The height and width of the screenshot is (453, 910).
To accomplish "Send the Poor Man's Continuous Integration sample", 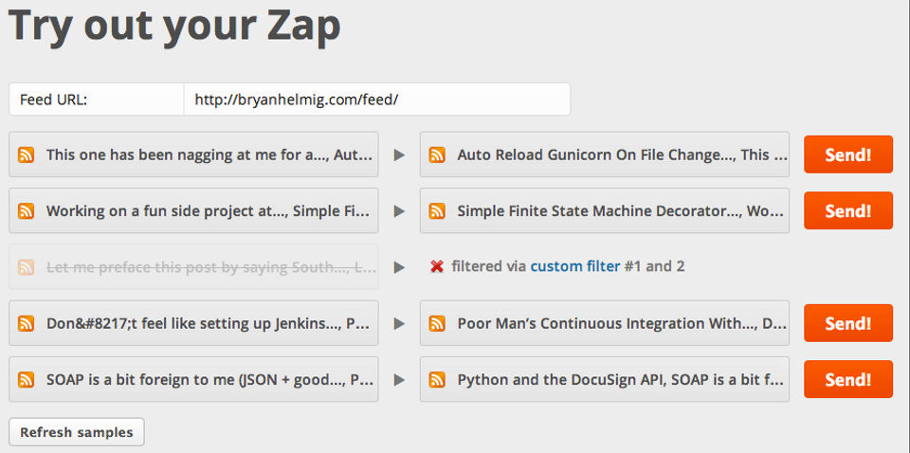I will (847, 323).
